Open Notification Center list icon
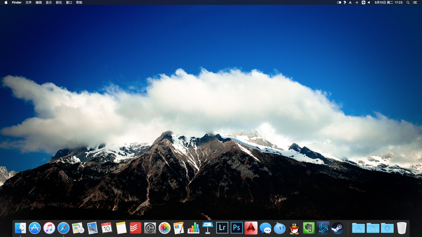The height and width of the screenshot is (237, 422). click(x=415, y=2)
